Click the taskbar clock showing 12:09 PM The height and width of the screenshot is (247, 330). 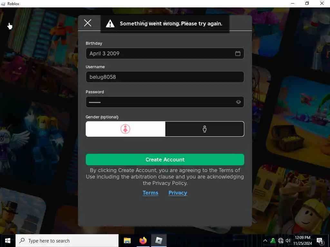point(303,241)
